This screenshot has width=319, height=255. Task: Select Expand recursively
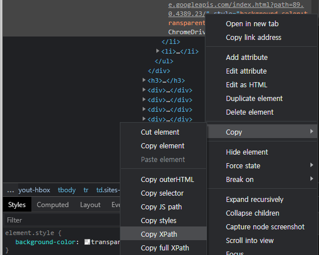pyautogui.click(x=255, y=200)
